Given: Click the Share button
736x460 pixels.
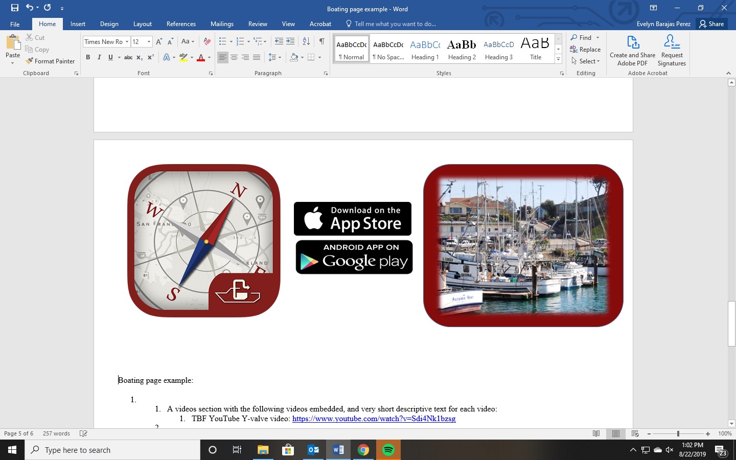Looking at the screenshot, I should (x=711, y=24).
